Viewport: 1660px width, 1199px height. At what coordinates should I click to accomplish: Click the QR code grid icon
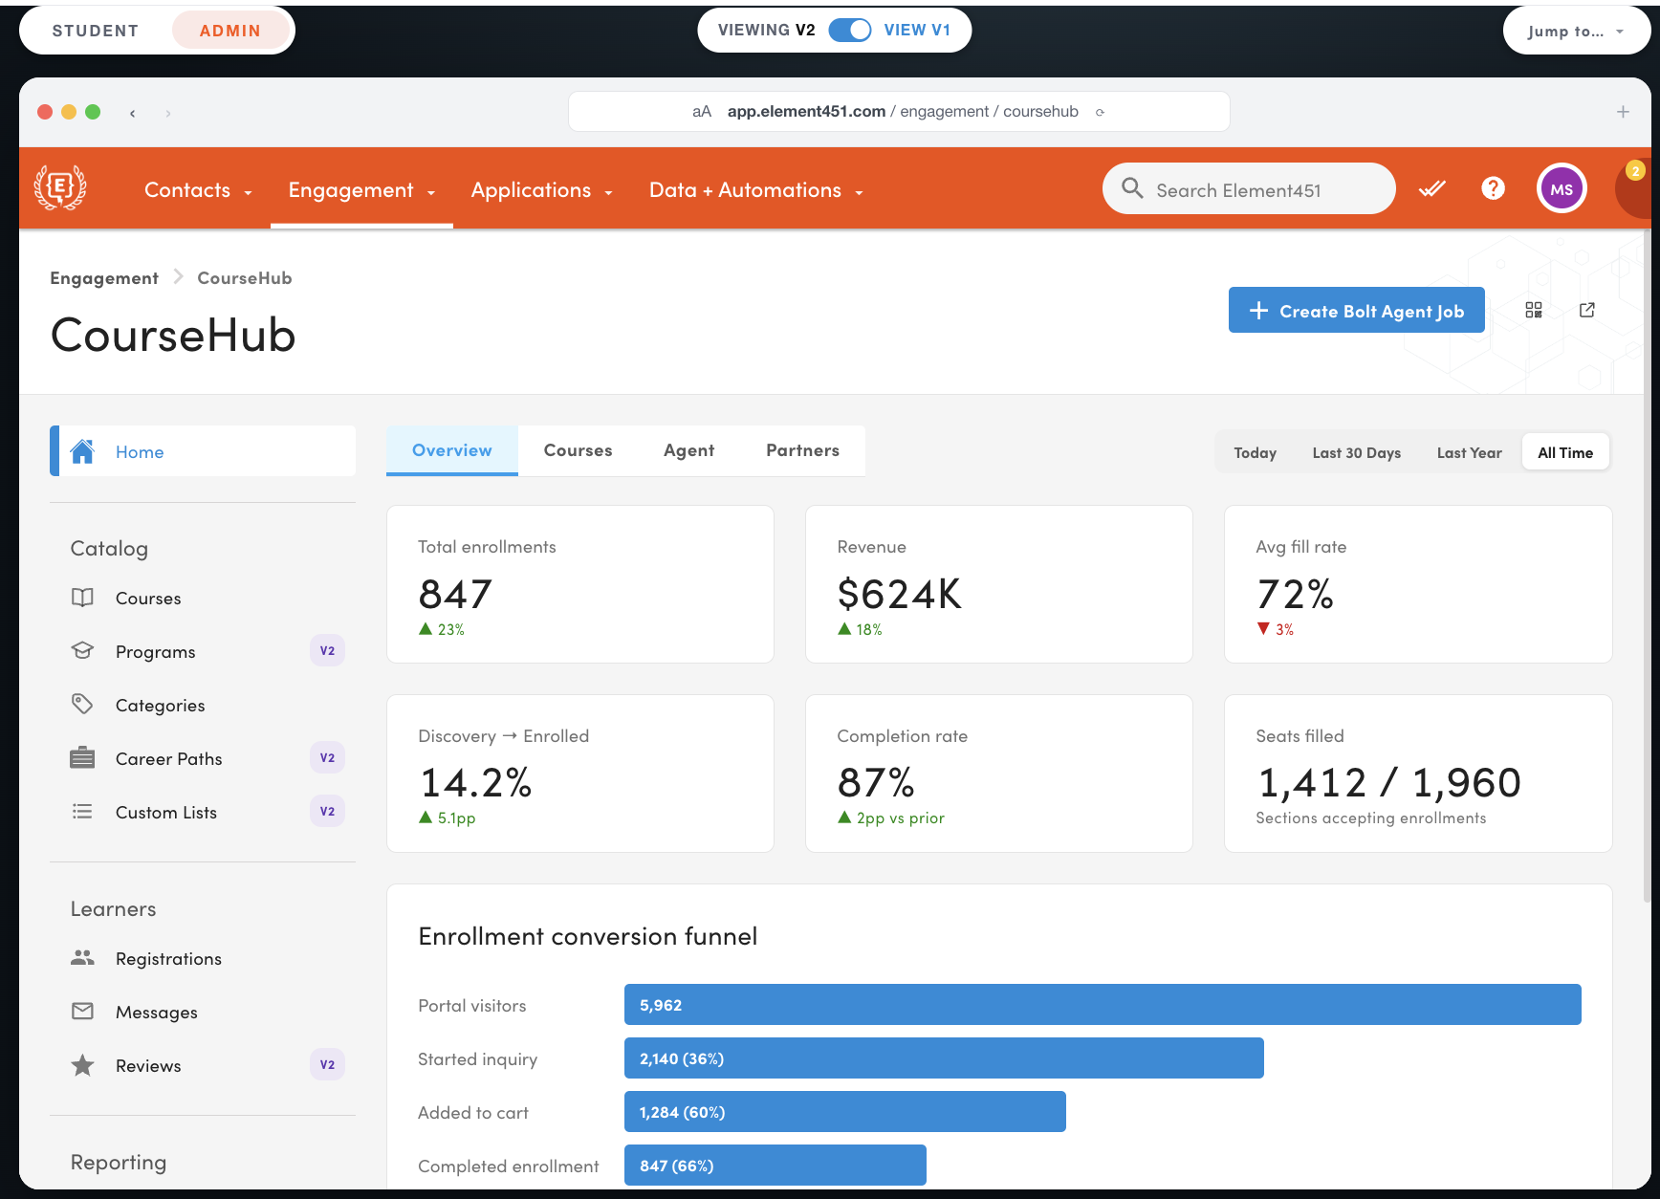click(1534, 310)
